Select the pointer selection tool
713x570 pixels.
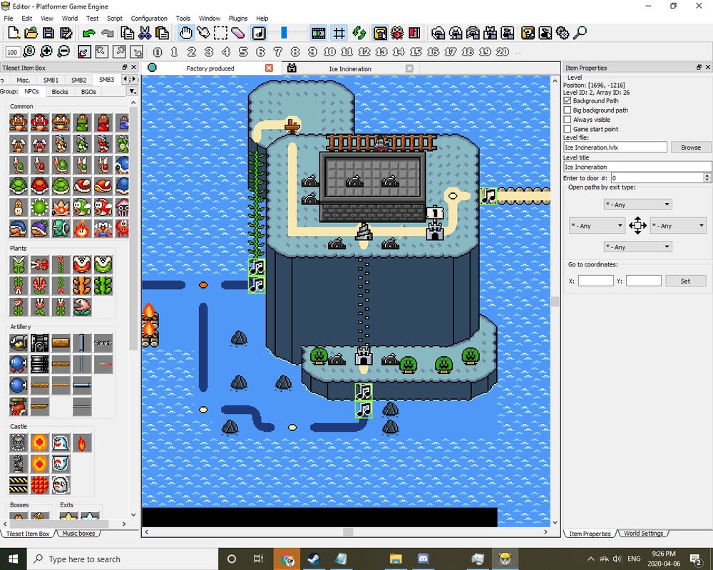[x=203, y=33]
